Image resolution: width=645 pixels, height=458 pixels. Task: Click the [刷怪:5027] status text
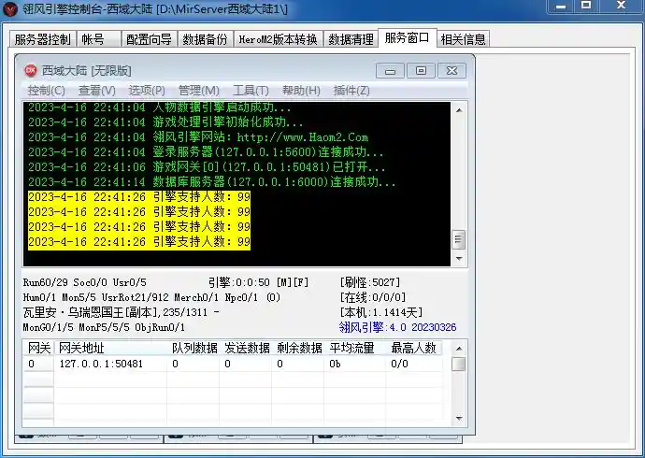[369, 282]
